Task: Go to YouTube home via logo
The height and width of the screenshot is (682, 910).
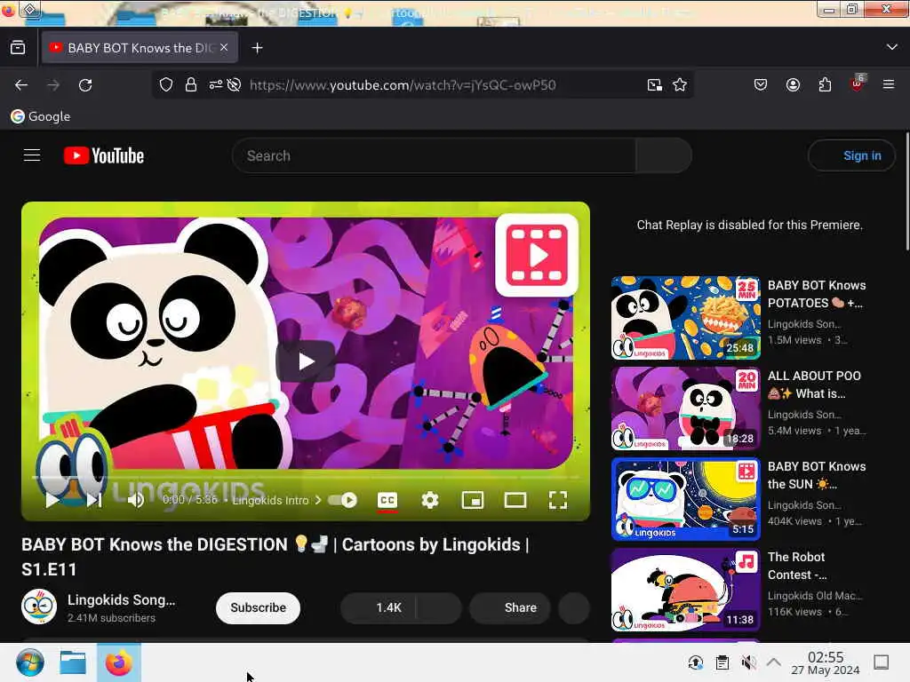Action: pyautogui.click(x=104, y=155)
